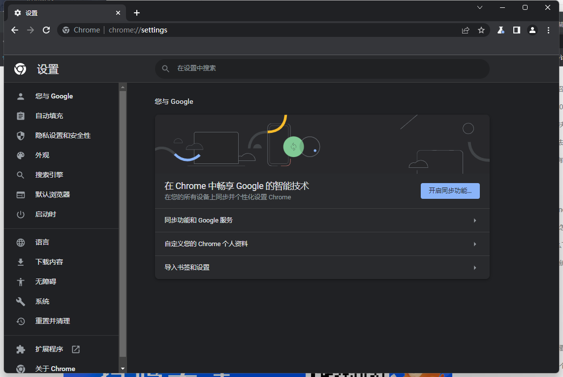Open the share page icon
This screenshot has width=563, height=377.
click(x=466, y=30)
